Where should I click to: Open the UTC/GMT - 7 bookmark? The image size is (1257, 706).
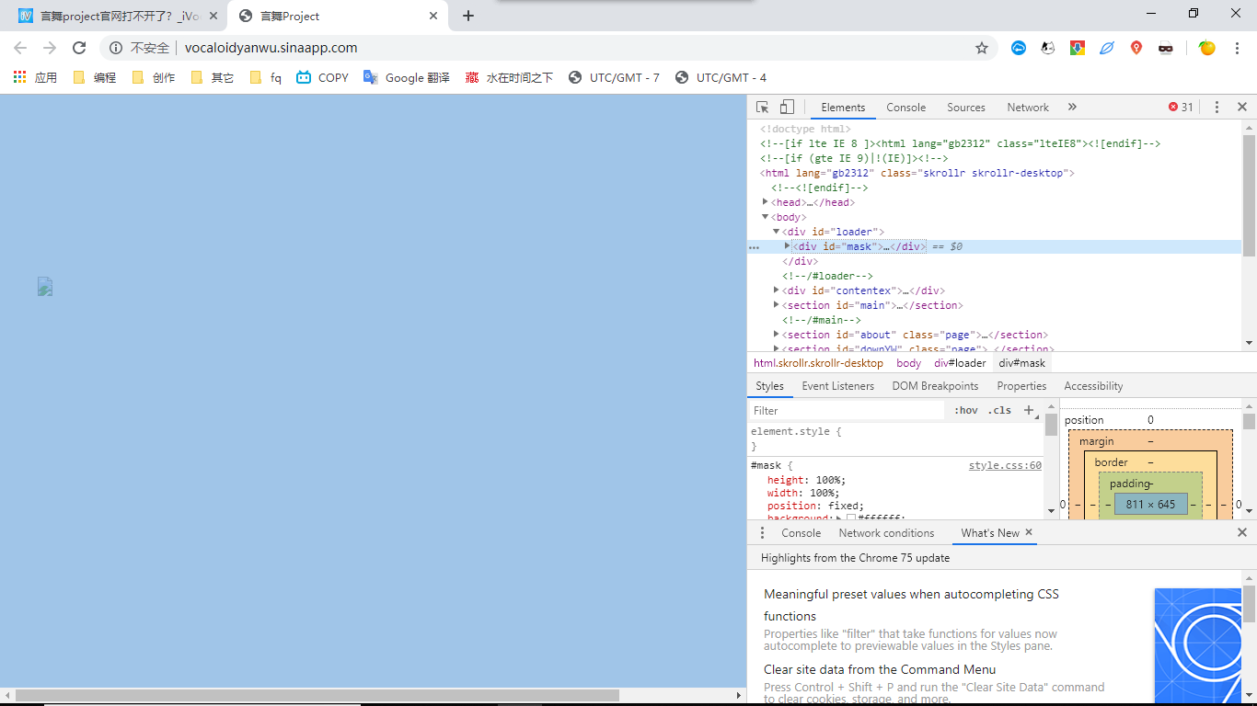615,78
